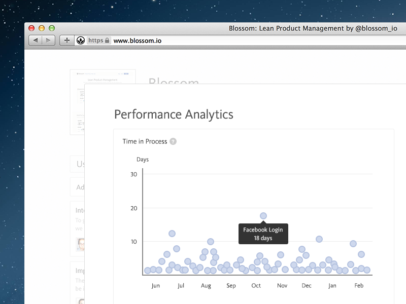The image size is (406, 304).
Task: Click the yellow minimize window button
Action: [42, 28]
